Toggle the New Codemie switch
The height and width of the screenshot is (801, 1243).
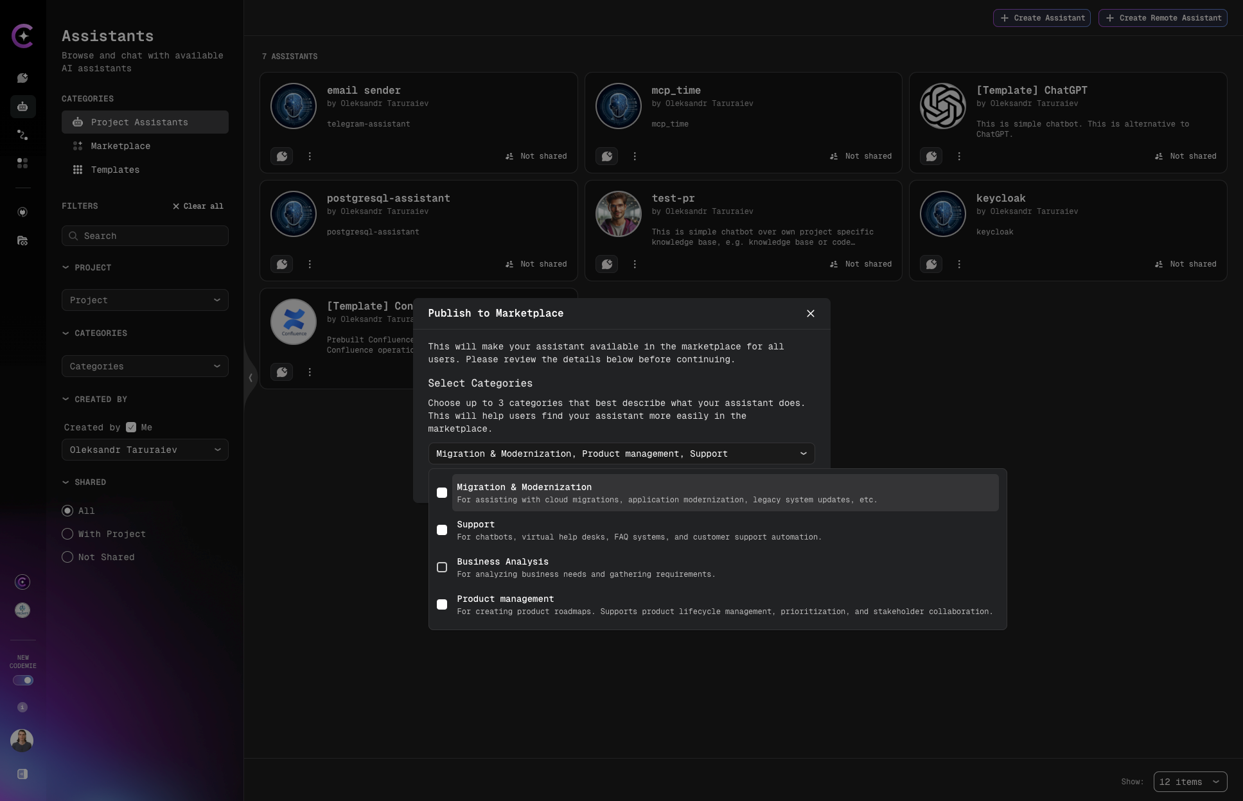click(23, 680)
